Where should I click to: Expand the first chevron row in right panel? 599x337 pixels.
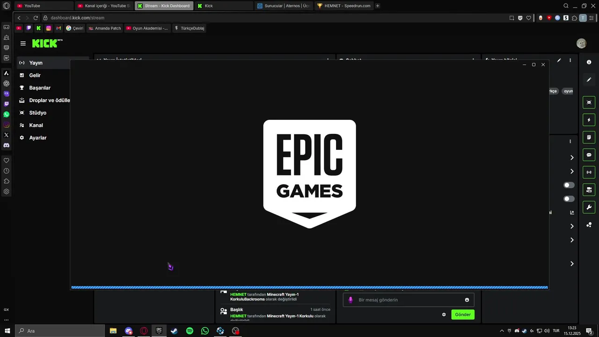pyautogui.click(x=572, y=158)
